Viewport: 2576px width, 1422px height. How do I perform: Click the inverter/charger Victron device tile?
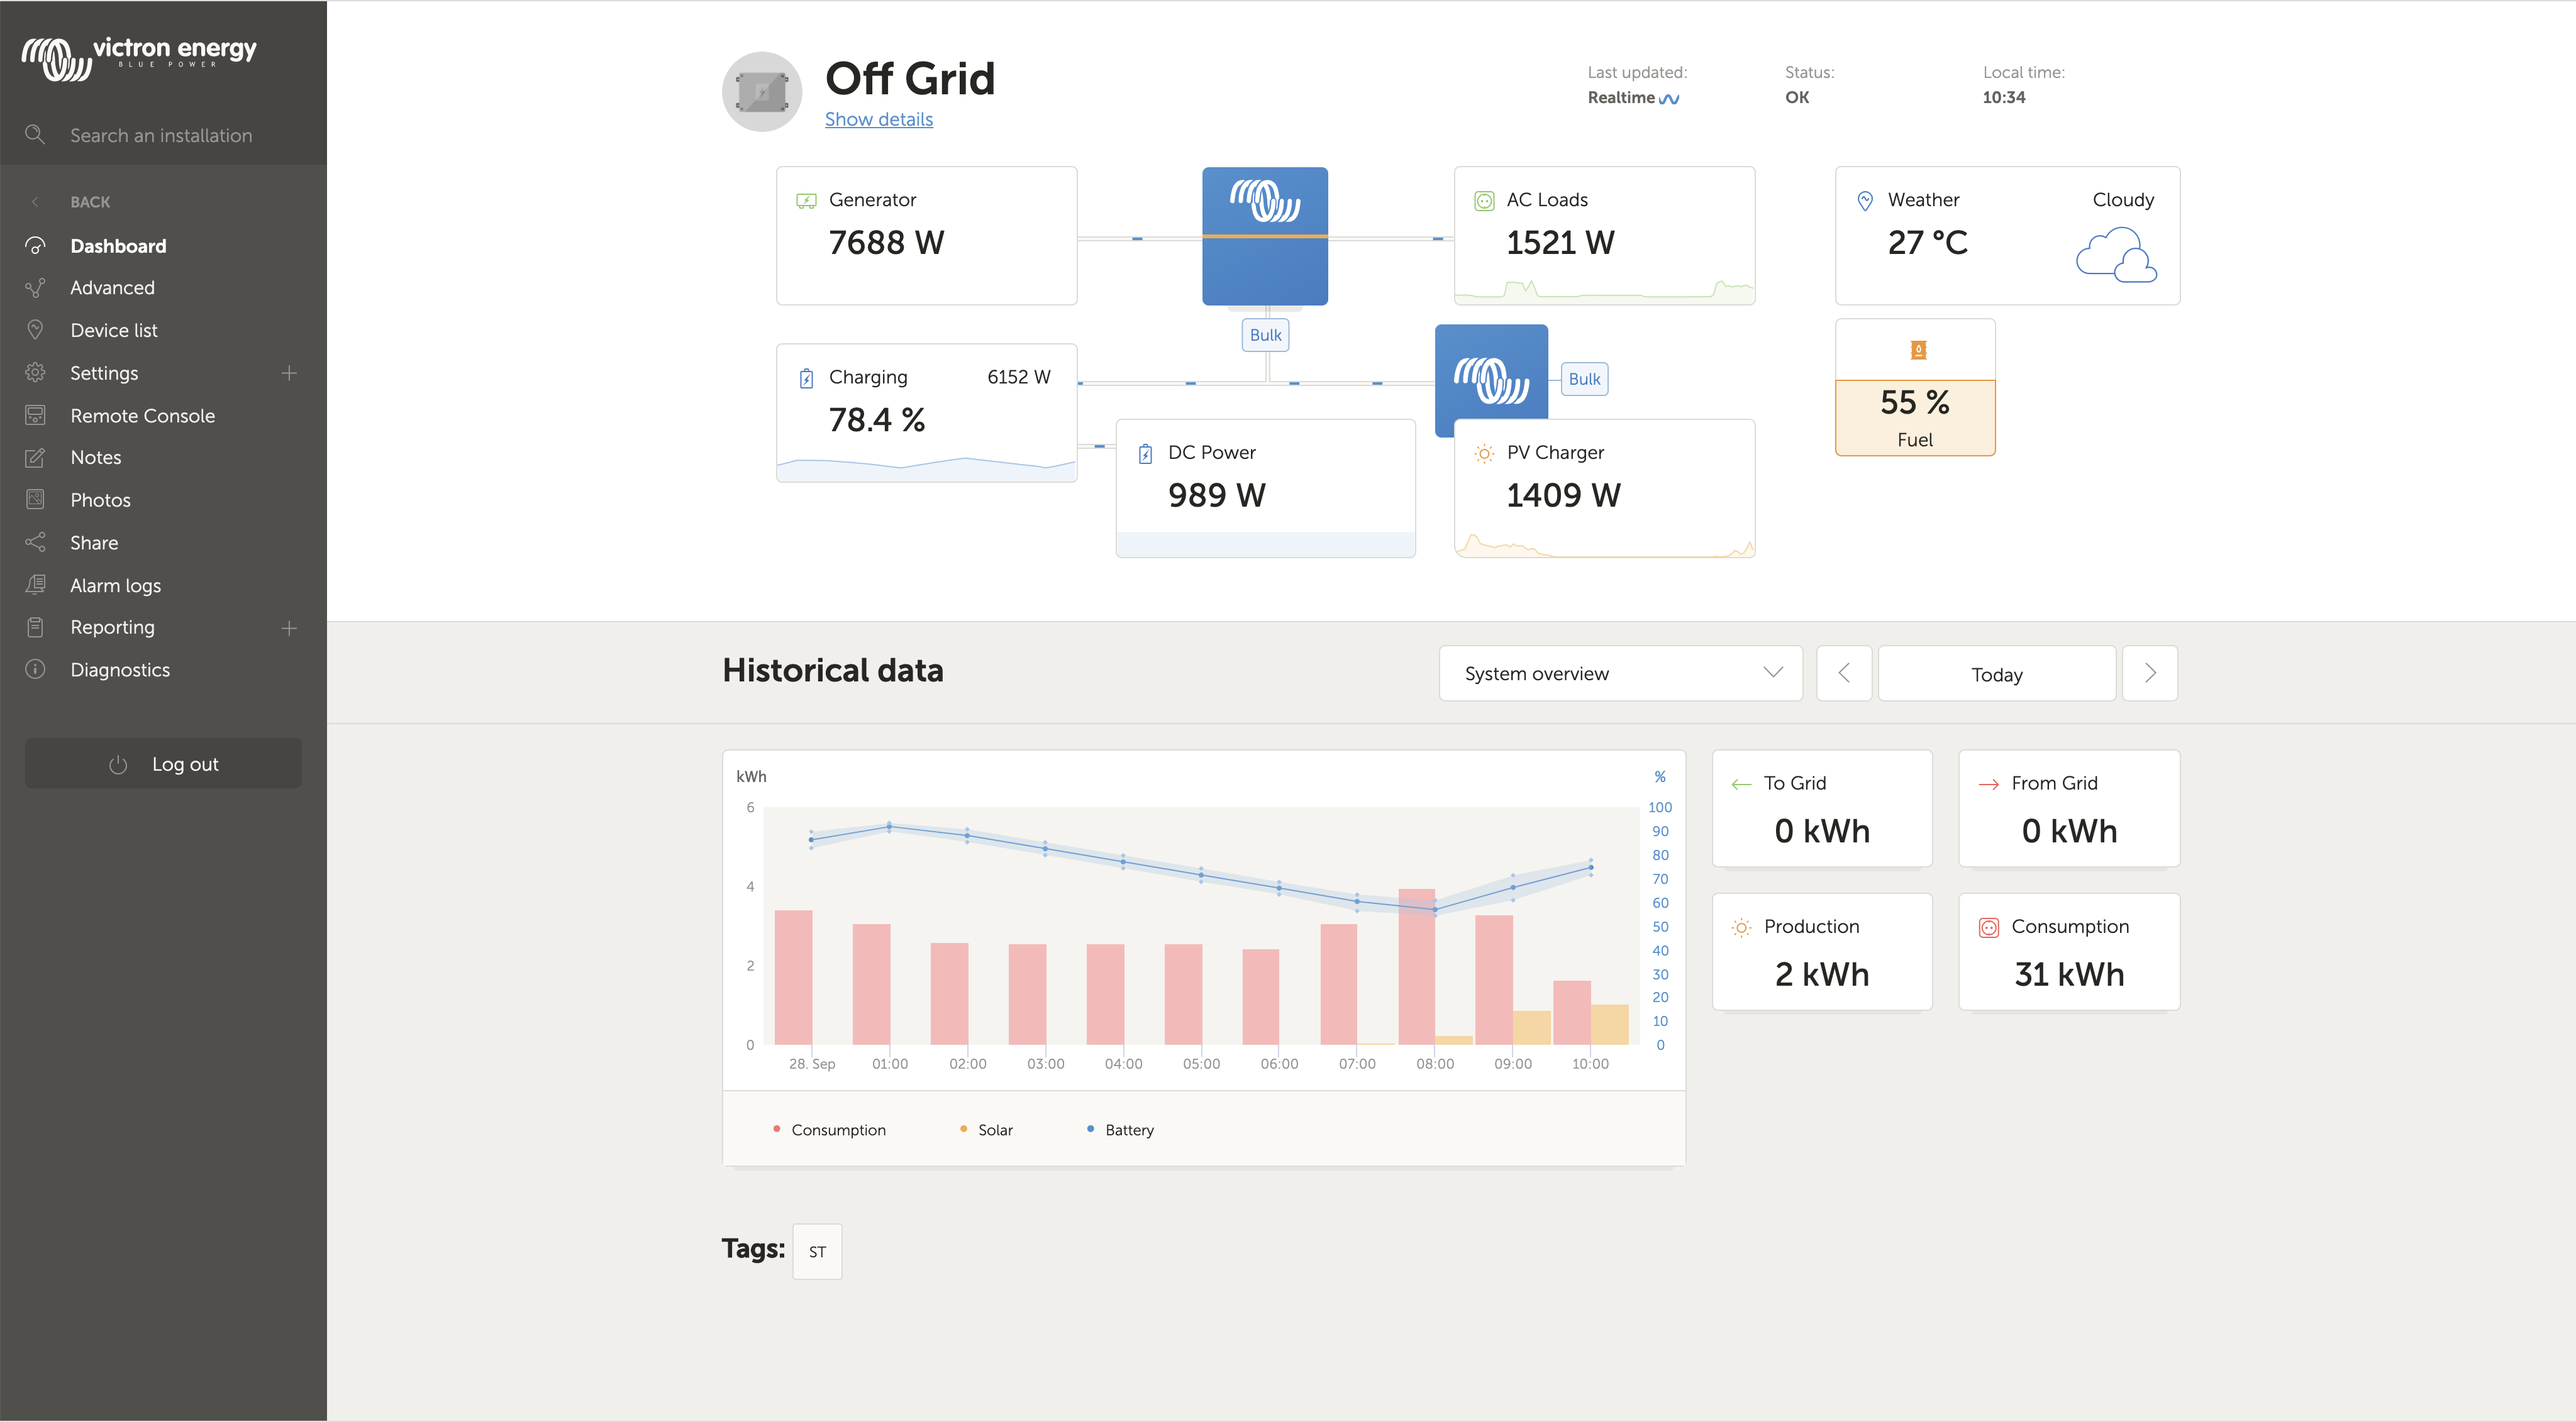(x=1264, y=236)
